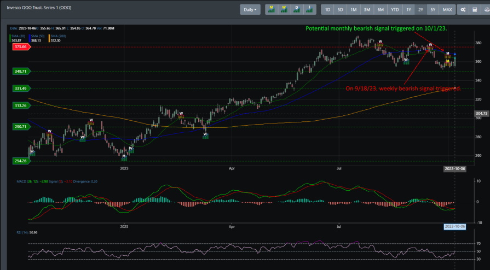Click the Jul label on price chart axis
The height and width of the screenshot is (270, 490).
[x=339, y=168]
